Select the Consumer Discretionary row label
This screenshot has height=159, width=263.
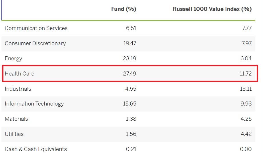[x=35, y=43]
